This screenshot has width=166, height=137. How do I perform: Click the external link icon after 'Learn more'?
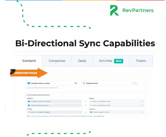coord(104,116)
